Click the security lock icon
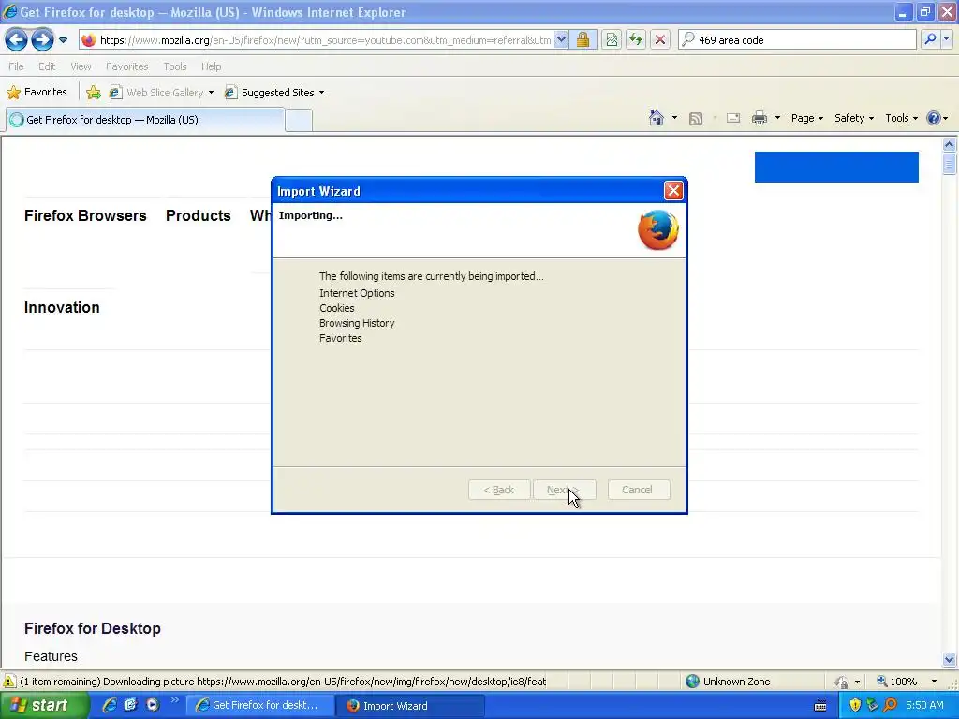 (583, 40)
